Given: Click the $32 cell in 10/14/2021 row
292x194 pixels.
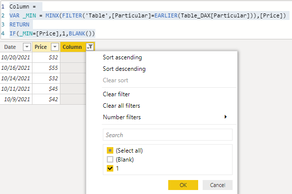Looking at the screenshot, I should point(46,78).
